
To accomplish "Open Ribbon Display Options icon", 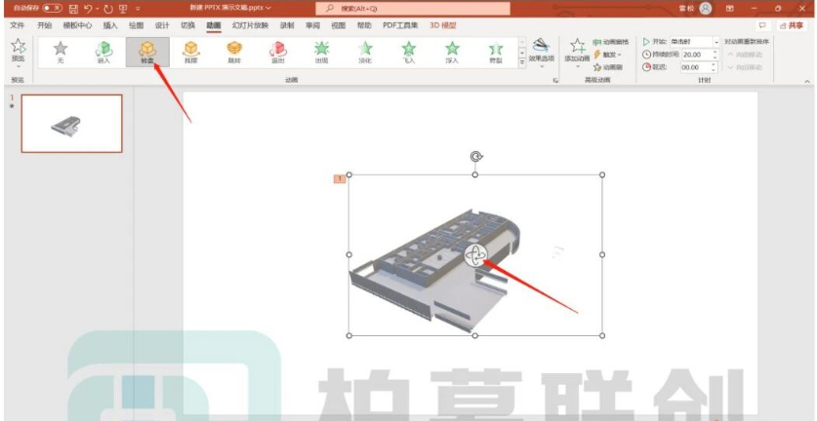I will coord(730,9).
